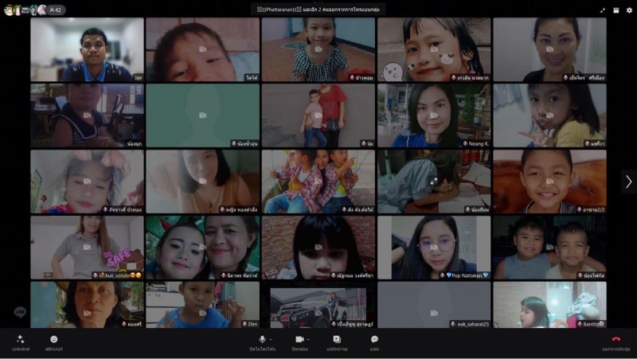Open the effects and filters icon
637x359 pixels.
20,340
